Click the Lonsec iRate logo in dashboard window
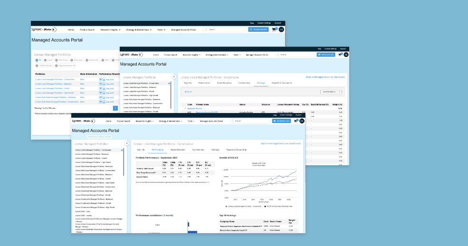This screenshot has height=246, width=468. point(44,29)
